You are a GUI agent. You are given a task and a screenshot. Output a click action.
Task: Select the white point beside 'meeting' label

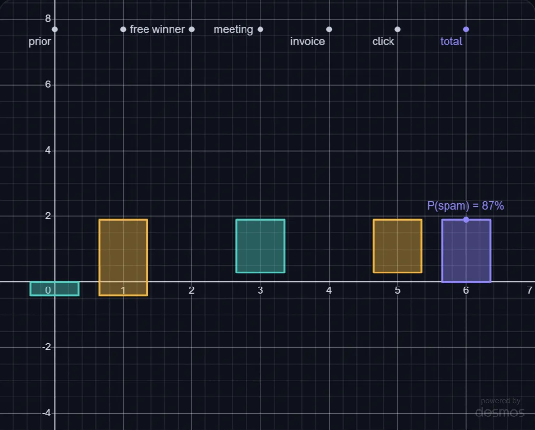260,29
